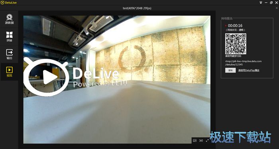Click the QR code image
Screen dimensions: 279x149
point(236,44)
